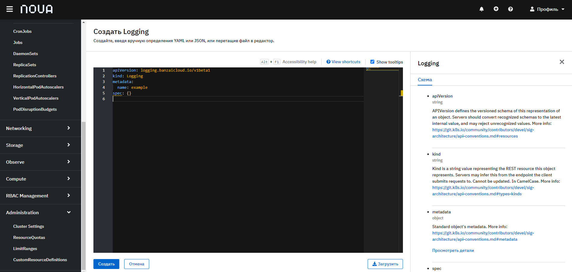Image resolution: width=572 pixels, height=272 pixels.
Task: Open the Профиль dropdown
Action: (547, 9)
